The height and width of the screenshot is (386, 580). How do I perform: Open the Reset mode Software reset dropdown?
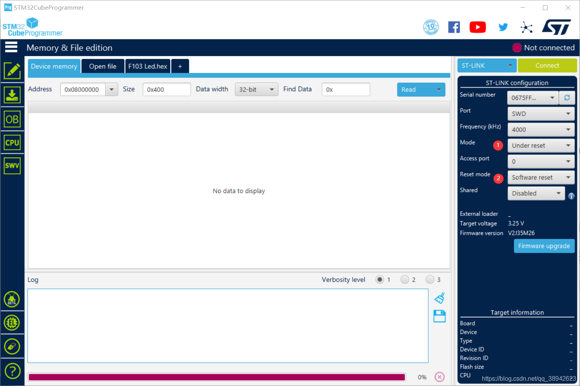(541, 178)
